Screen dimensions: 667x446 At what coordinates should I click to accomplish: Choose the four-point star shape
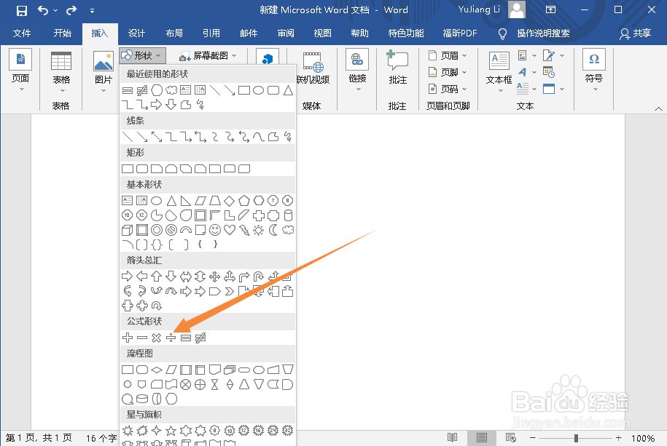157,431
